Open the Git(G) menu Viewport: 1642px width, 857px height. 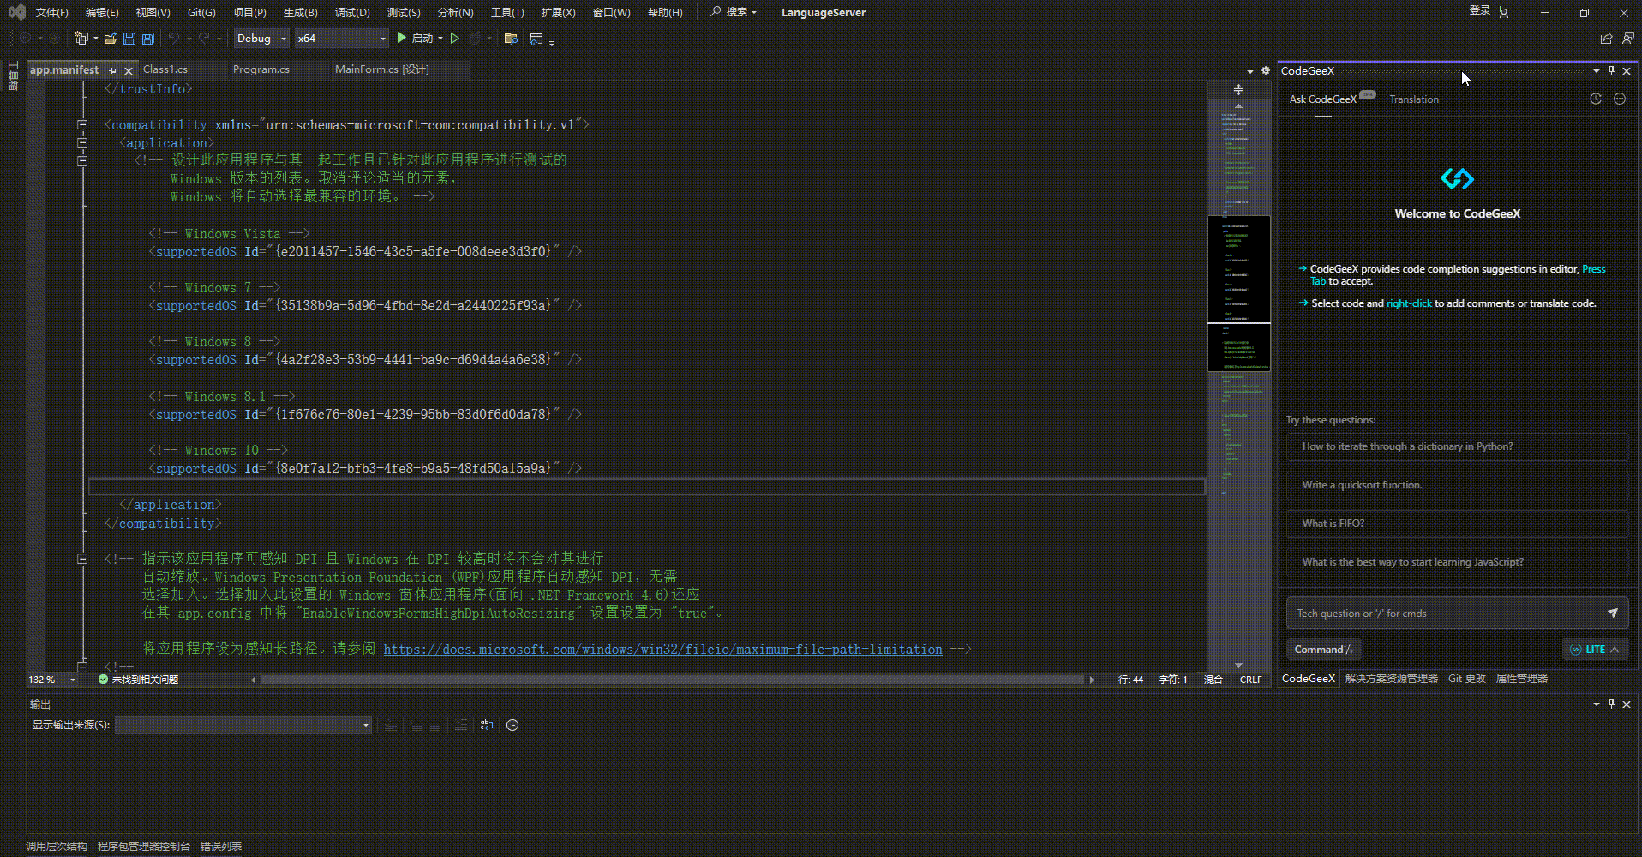(x=201, y=12)
